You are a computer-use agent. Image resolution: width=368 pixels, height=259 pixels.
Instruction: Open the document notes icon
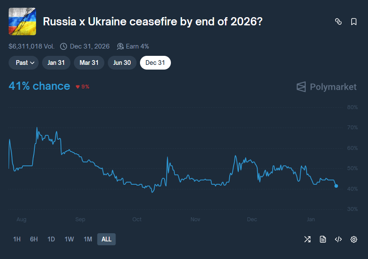[x=323, y=239]
